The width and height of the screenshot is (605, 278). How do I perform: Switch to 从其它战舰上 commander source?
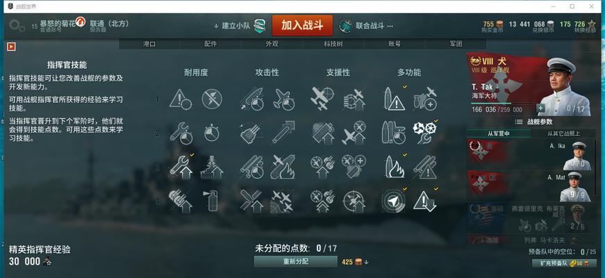(x=563, y=133)
